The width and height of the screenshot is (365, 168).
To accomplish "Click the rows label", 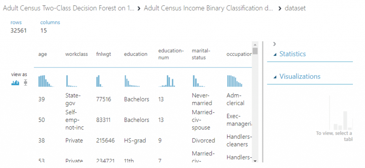I will coord(16,22).
